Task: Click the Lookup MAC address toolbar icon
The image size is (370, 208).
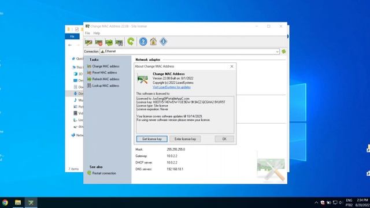Action: 119,42
